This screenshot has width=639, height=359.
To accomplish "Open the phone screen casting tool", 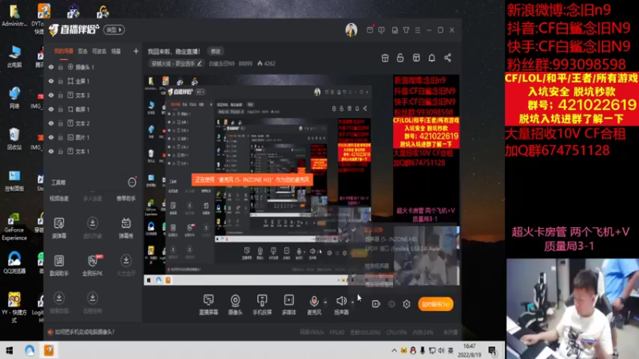I will coord(262,304).
